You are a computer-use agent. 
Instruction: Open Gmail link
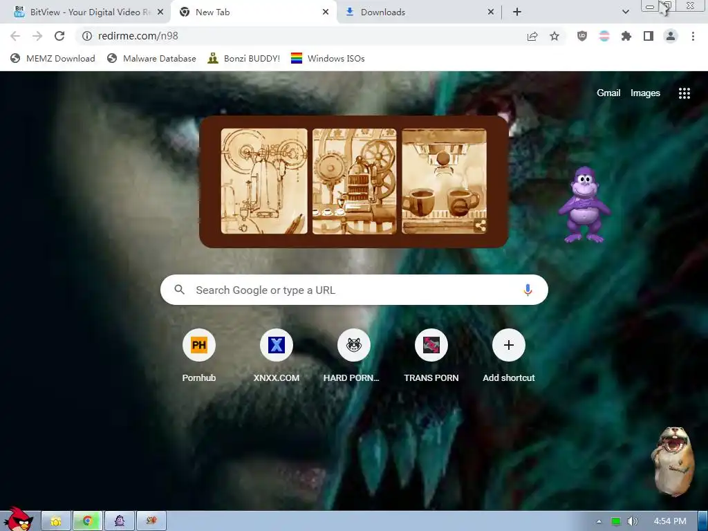[x=608, y=93]
